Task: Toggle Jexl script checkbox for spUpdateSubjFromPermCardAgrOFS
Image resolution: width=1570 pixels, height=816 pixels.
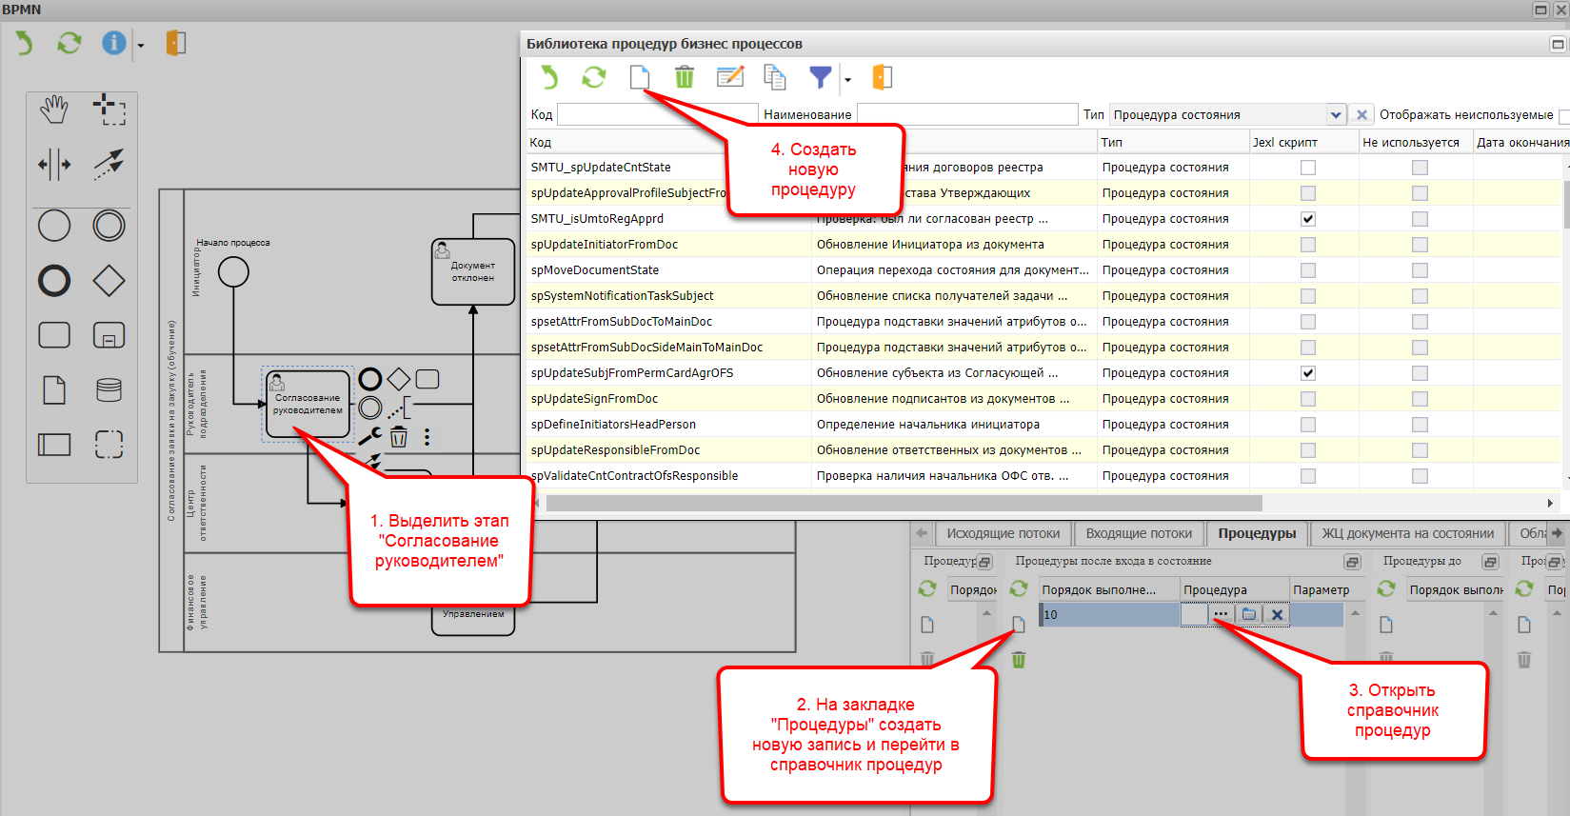Action: (1308, 373)
